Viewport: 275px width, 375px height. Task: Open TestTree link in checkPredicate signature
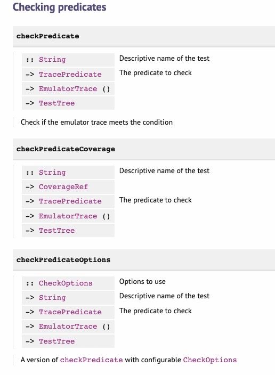tap(56, 103)
